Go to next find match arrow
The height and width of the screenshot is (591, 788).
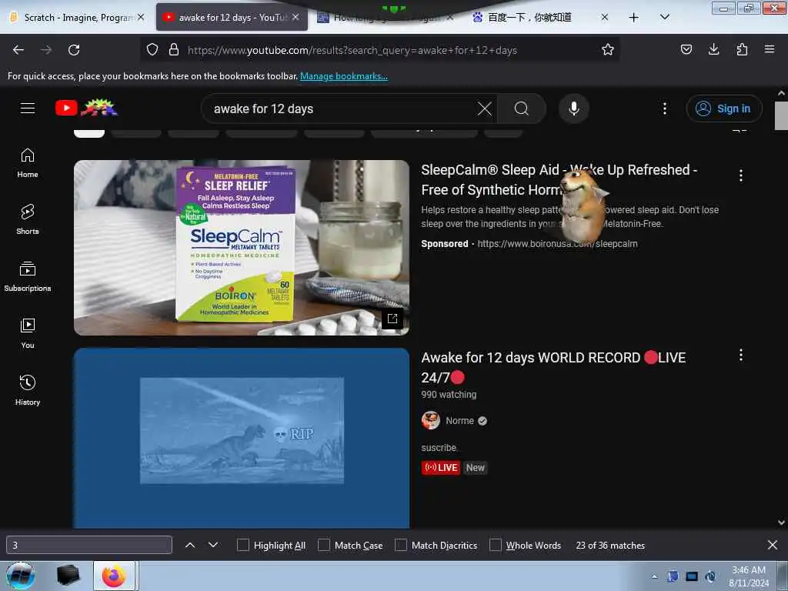click(213, 545)
